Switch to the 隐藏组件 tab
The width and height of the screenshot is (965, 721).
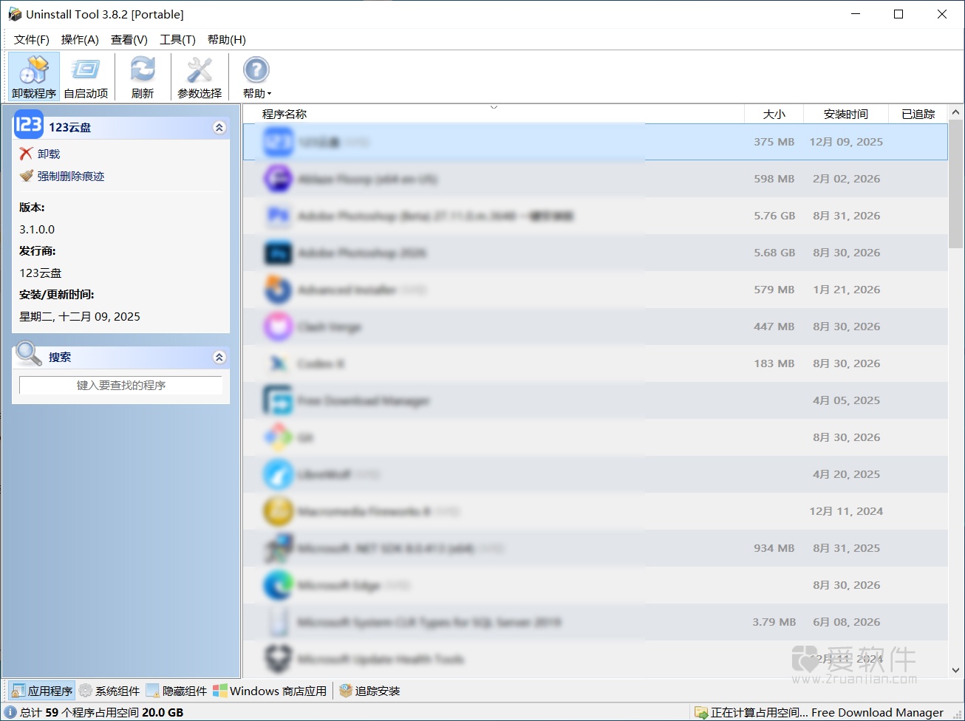coord(177,691)
